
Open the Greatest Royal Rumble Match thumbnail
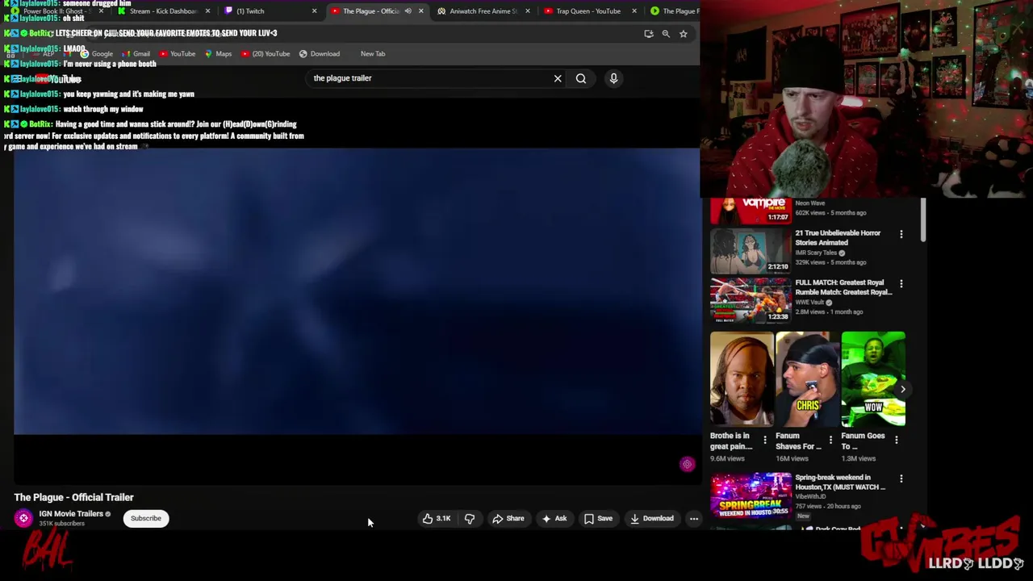point(751,300)
